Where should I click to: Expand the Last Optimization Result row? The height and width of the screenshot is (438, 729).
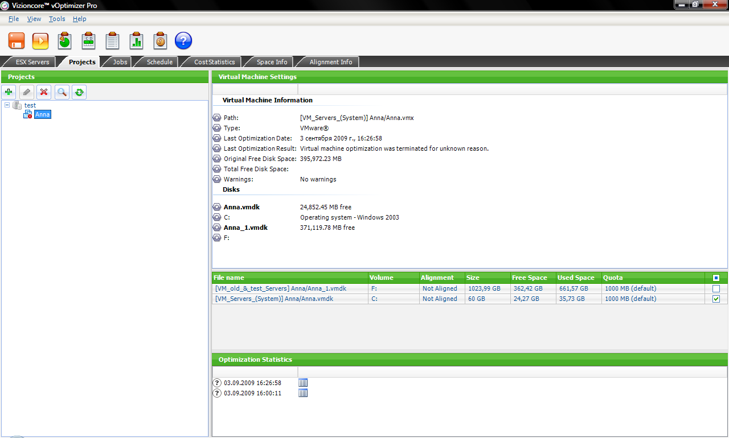tap(217, 148)
